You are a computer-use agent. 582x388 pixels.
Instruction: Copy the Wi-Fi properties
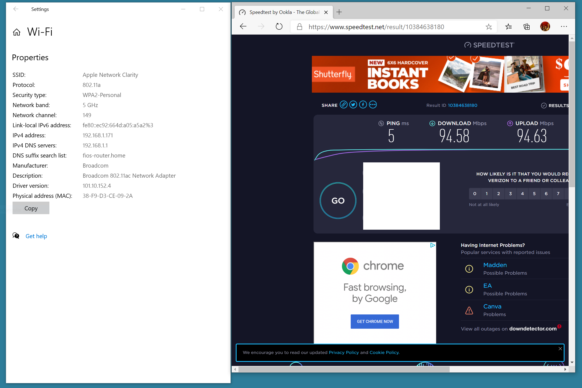click(x=31, y=208)
